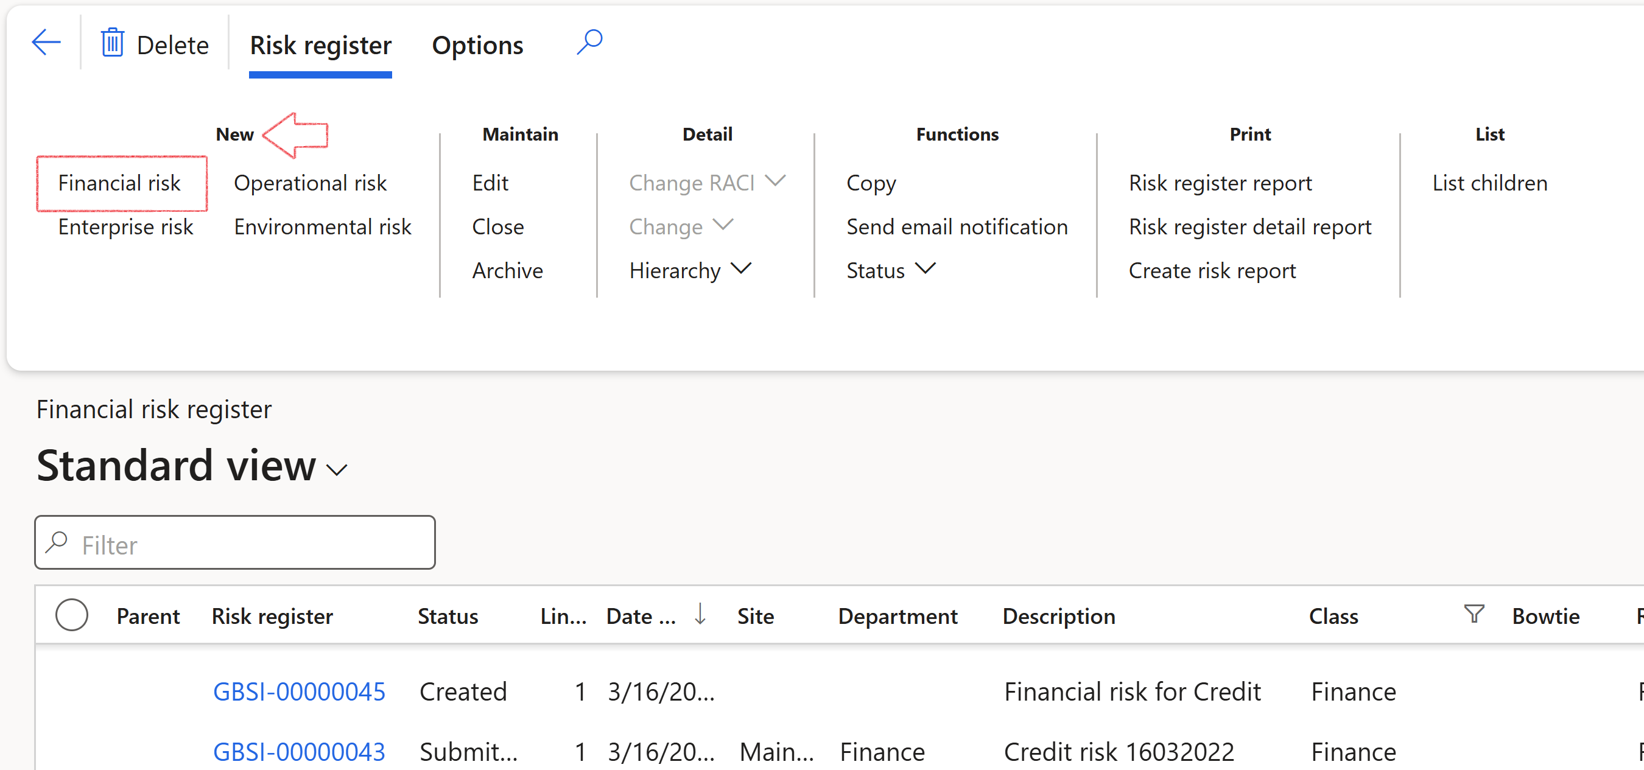Click the magnifier icon inside the Filter box

[57, 542]
